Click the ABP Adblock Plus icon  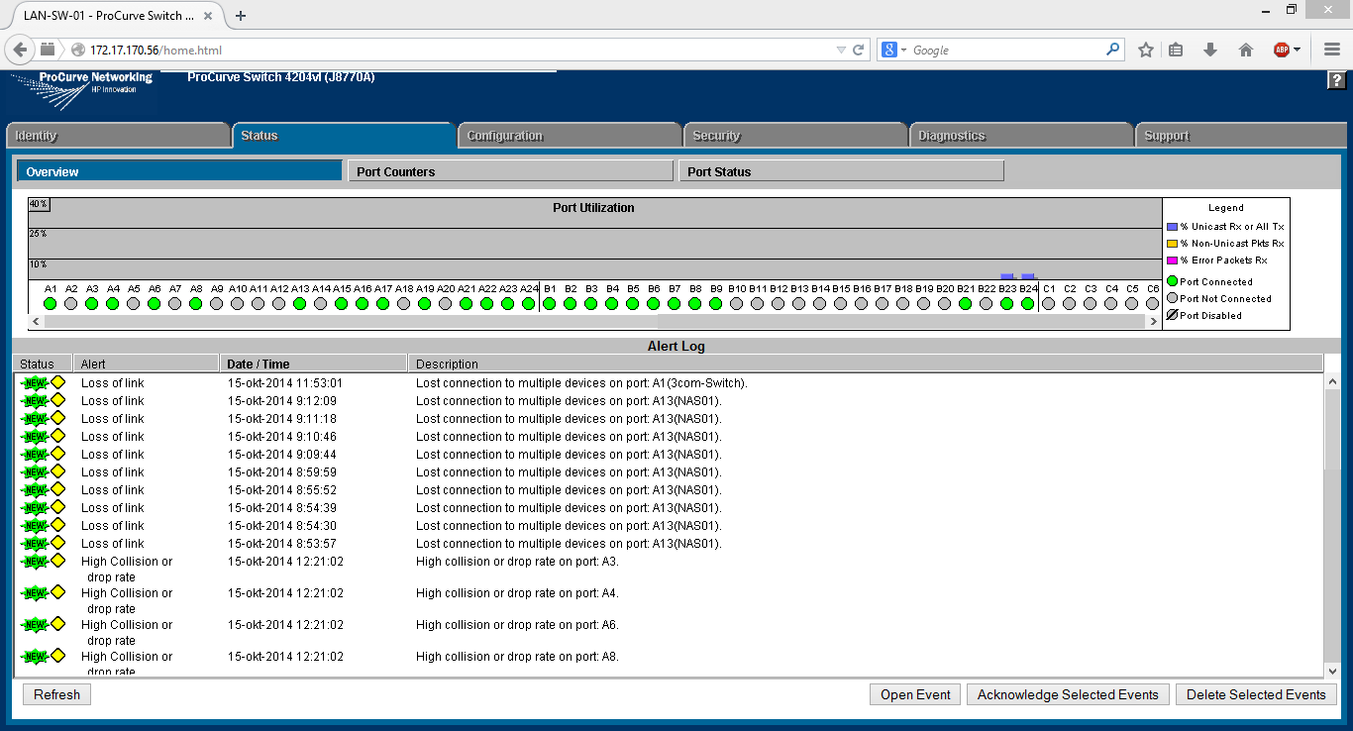[x=1281, y=50]
